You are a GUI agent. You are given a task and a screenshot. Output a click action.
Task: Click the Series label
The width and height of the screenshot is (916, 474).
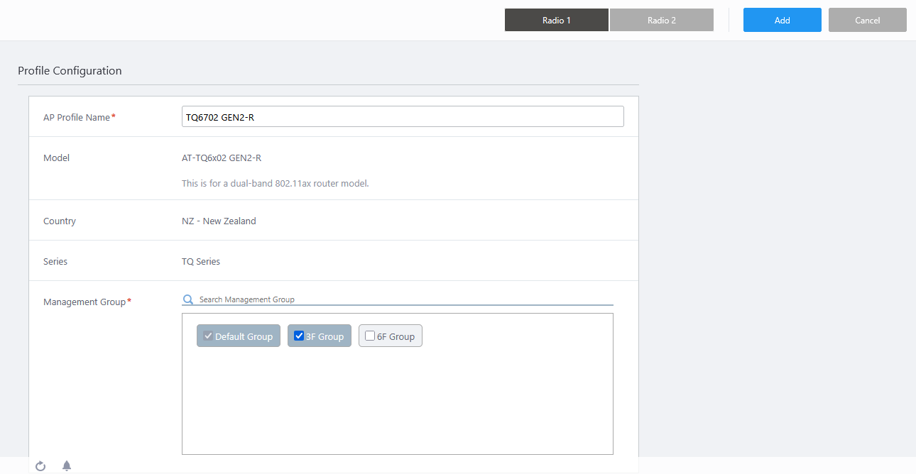click(55, 261)
